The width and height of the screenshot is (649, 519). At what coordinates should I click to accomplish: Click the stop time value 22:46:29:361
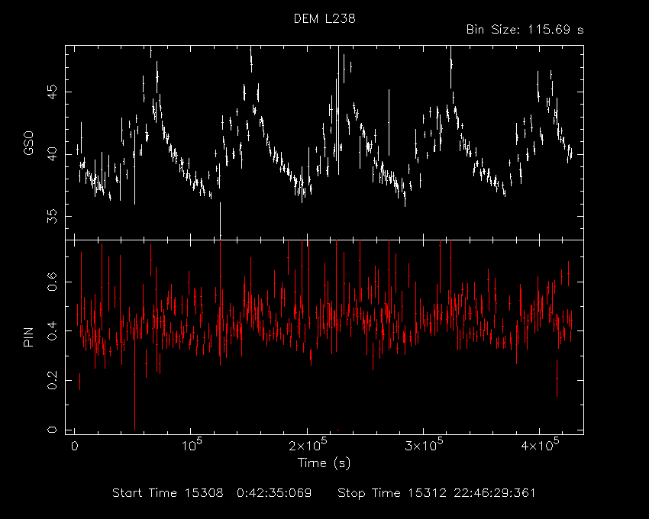tap(495, 493)
